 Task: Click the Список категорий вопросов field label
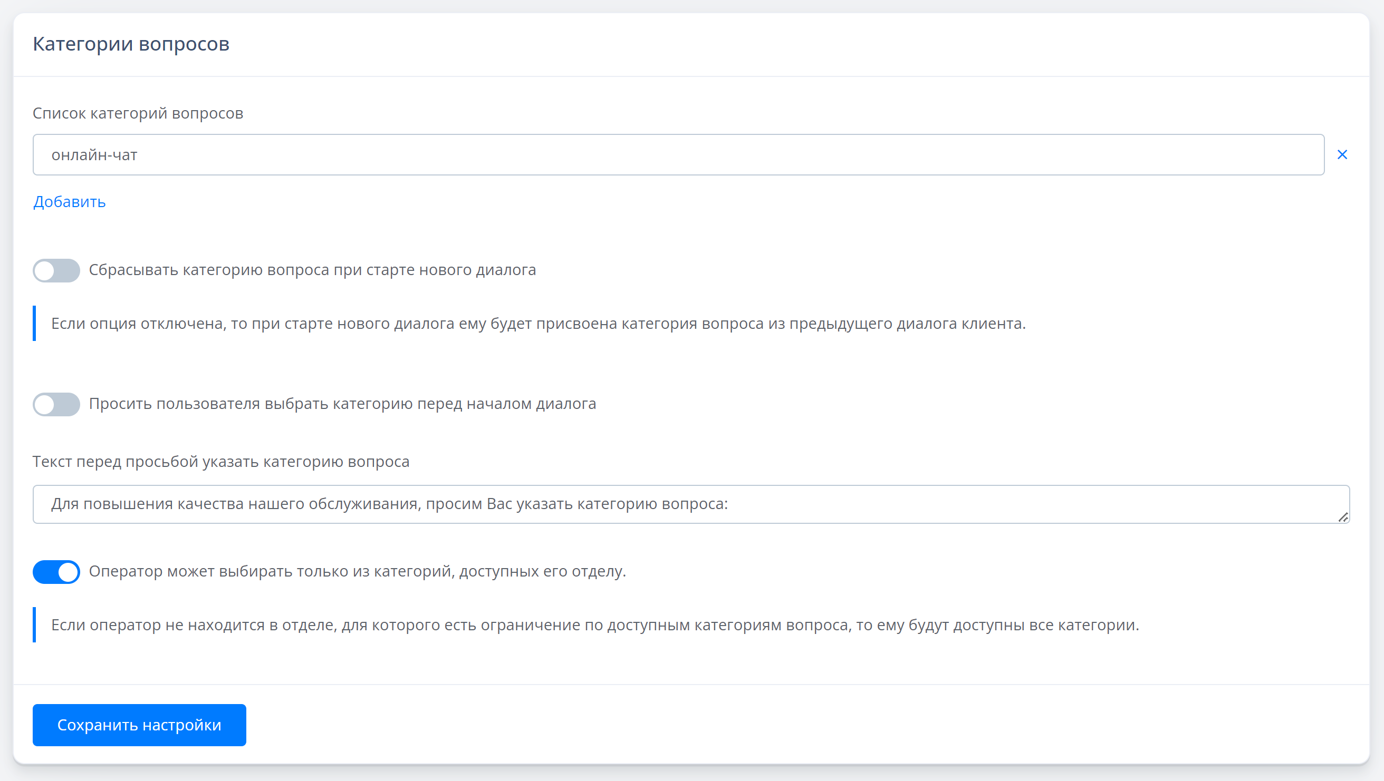[138, 113]
